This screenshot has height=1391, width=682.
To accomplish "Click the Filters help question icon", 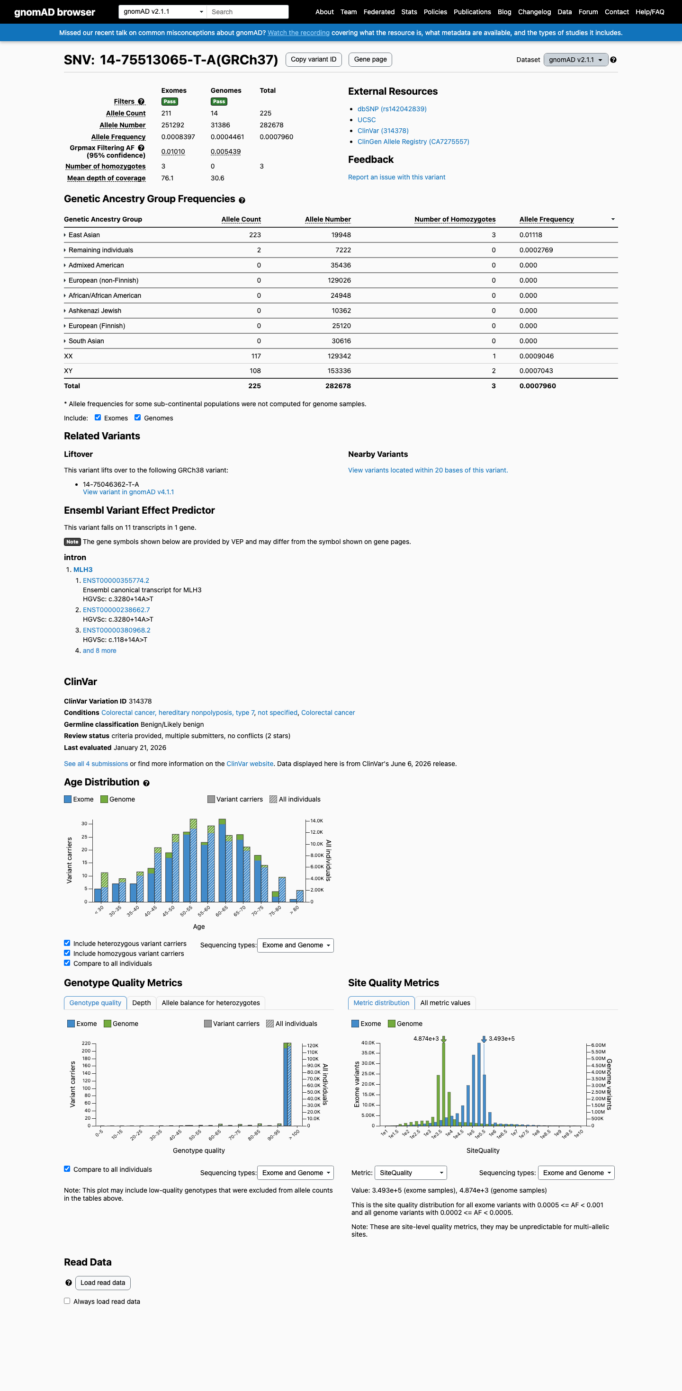I will coord(141,101).
